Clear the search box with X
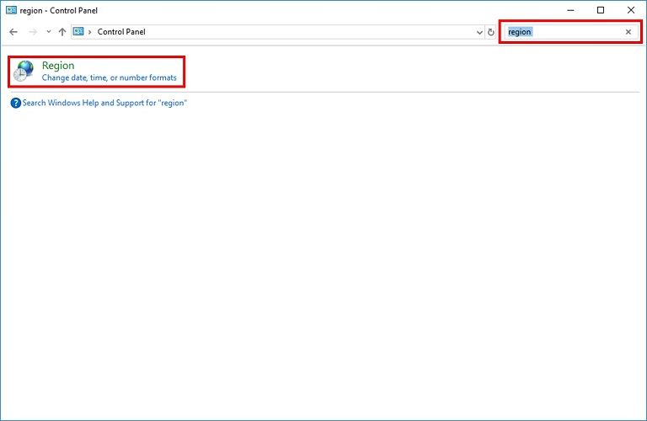 [628, 32]
